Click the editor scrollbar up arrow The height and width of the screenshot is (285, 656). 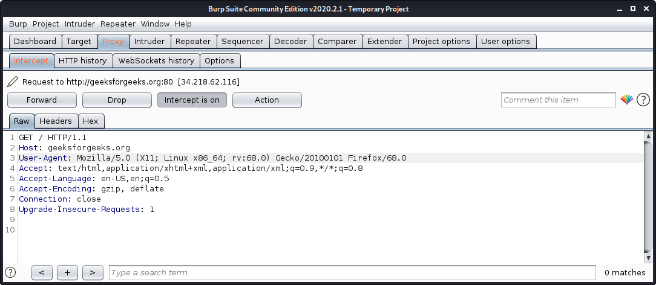pos(648,136)
